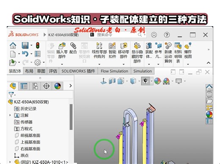Open the help question mark button
This screenshot has width=220, height=164.
tap(167, 35)
